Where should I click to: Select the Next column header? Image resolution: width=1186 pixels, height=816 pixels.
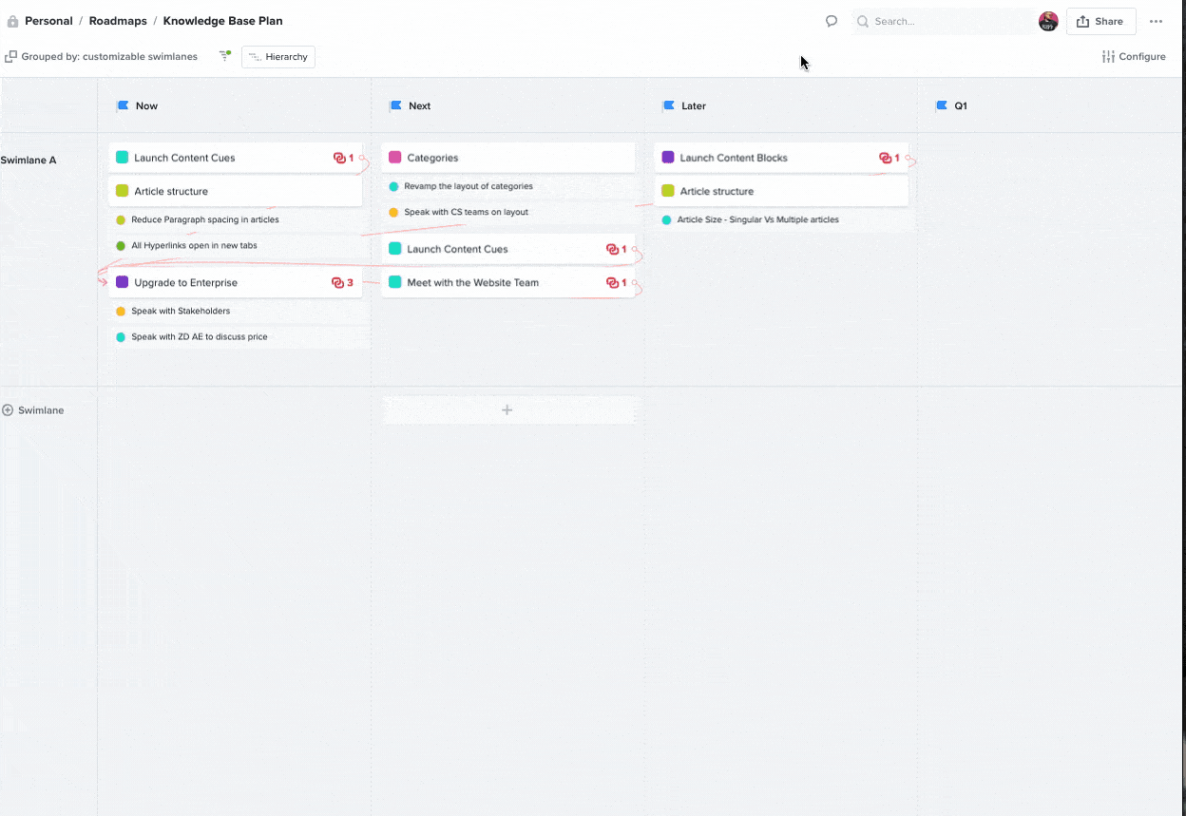coord(419,105)
